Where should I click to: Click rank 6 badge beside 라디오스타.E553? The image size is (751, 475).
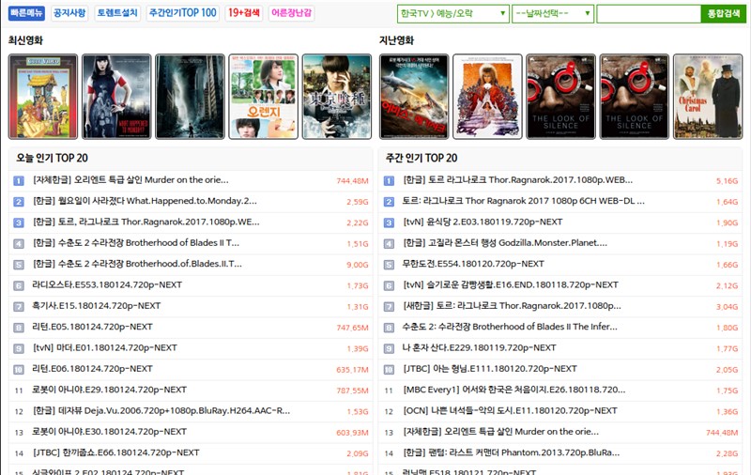pyautogui.click(x=19, y=286)
